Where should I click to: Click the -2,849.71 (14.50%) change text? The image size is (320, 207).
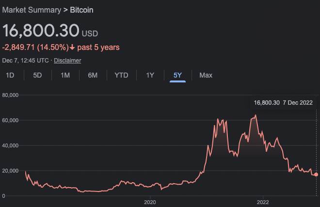click(34, 48)
